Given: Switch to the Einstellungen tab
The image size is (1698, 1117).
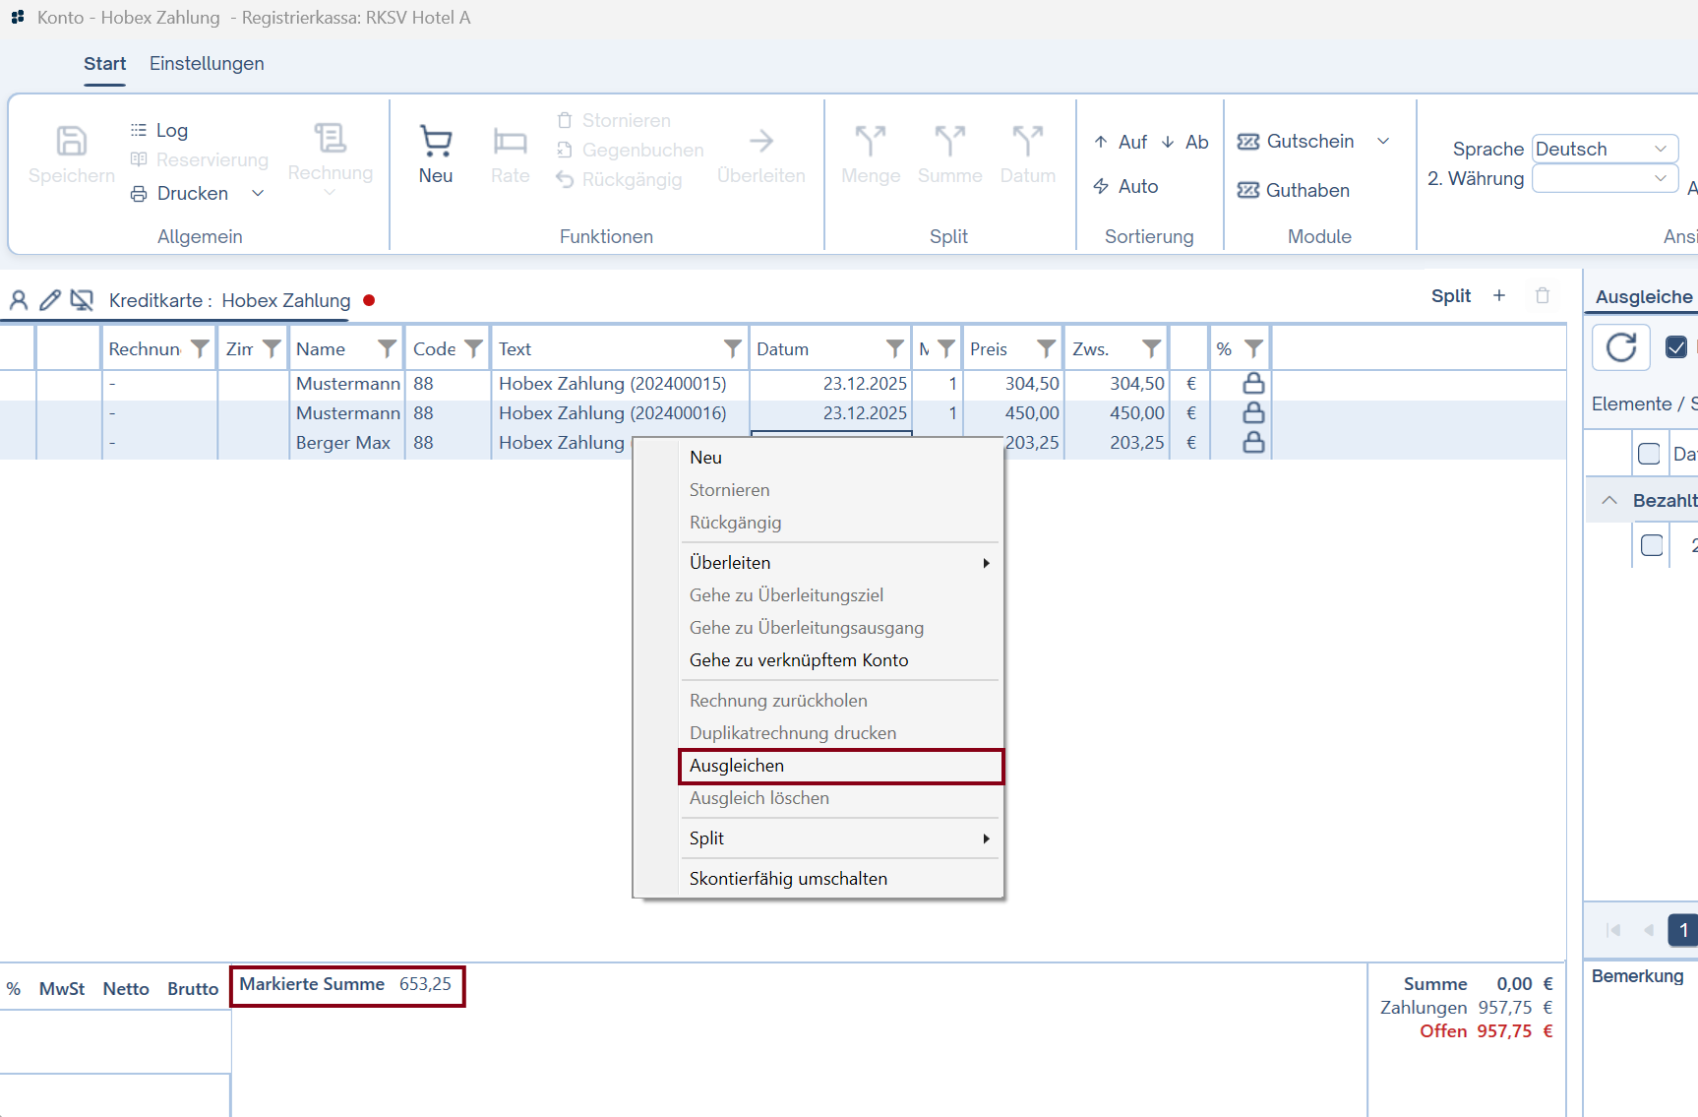Looking at the screenshot, I should coord(207,64).
